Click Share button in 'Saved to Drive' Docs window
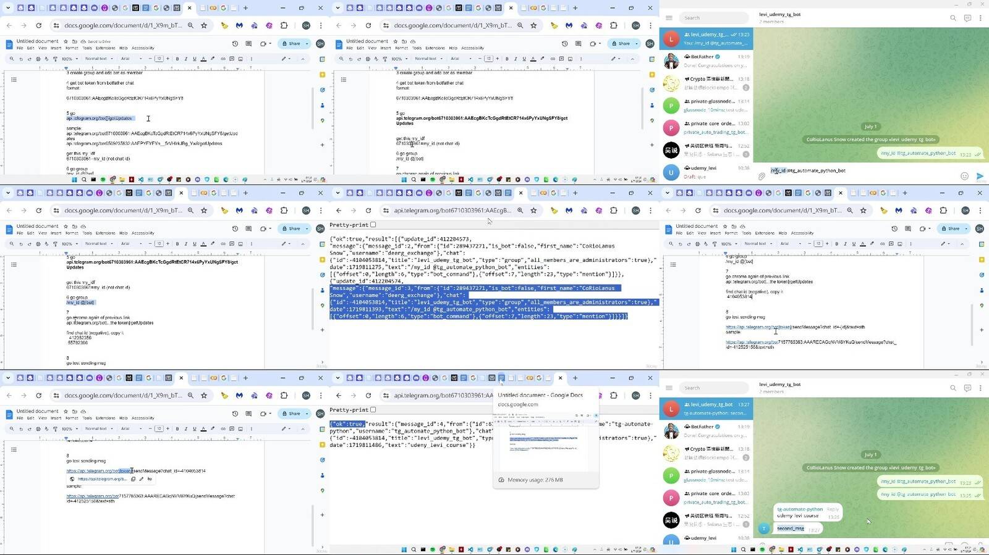The image size is (989, 555). (291, 43)
